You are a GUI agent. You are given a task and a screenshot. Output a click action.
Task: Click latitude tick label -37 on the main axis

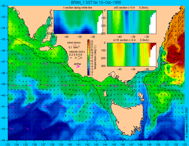3,62
